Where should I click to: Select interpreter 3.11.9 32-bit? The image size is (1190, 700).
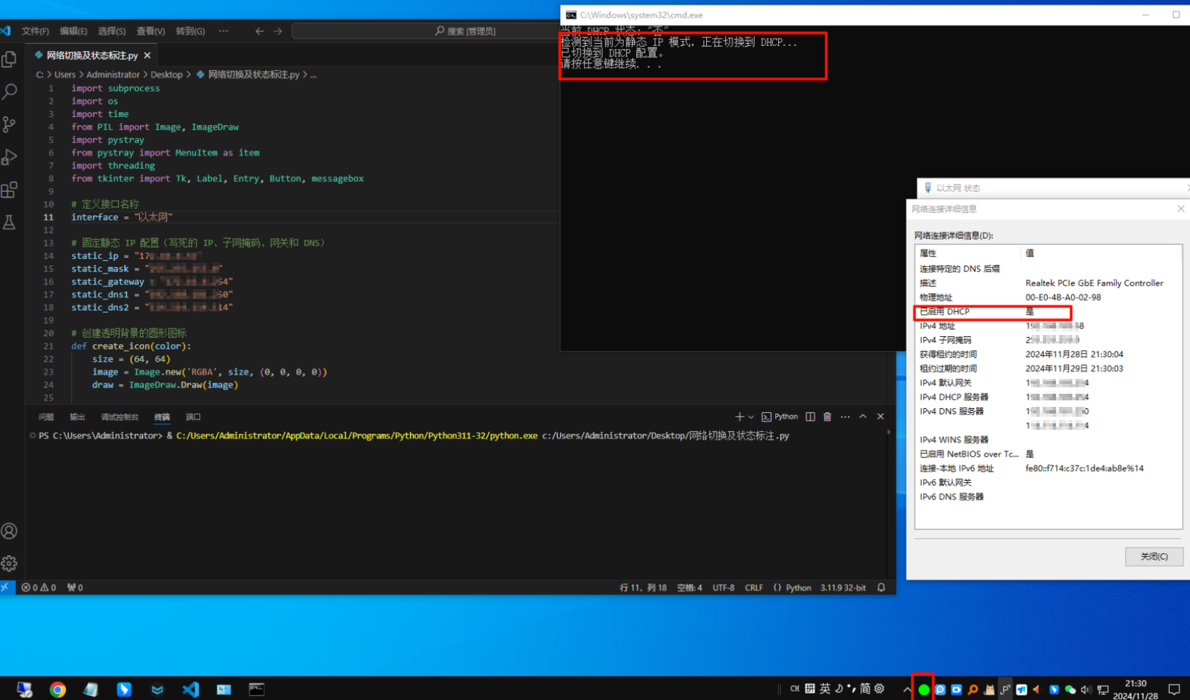pos(843,587)
